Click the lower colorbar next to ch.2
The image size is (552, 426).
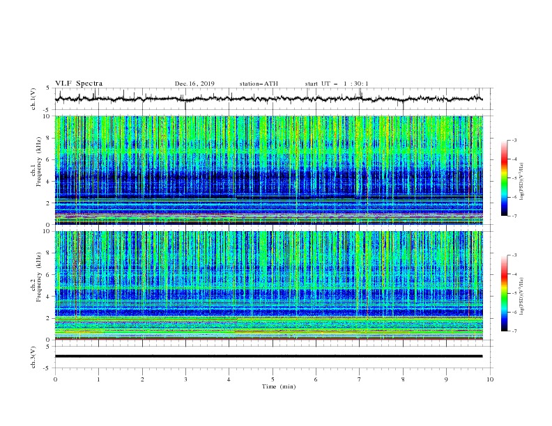[x=504, y=293]
